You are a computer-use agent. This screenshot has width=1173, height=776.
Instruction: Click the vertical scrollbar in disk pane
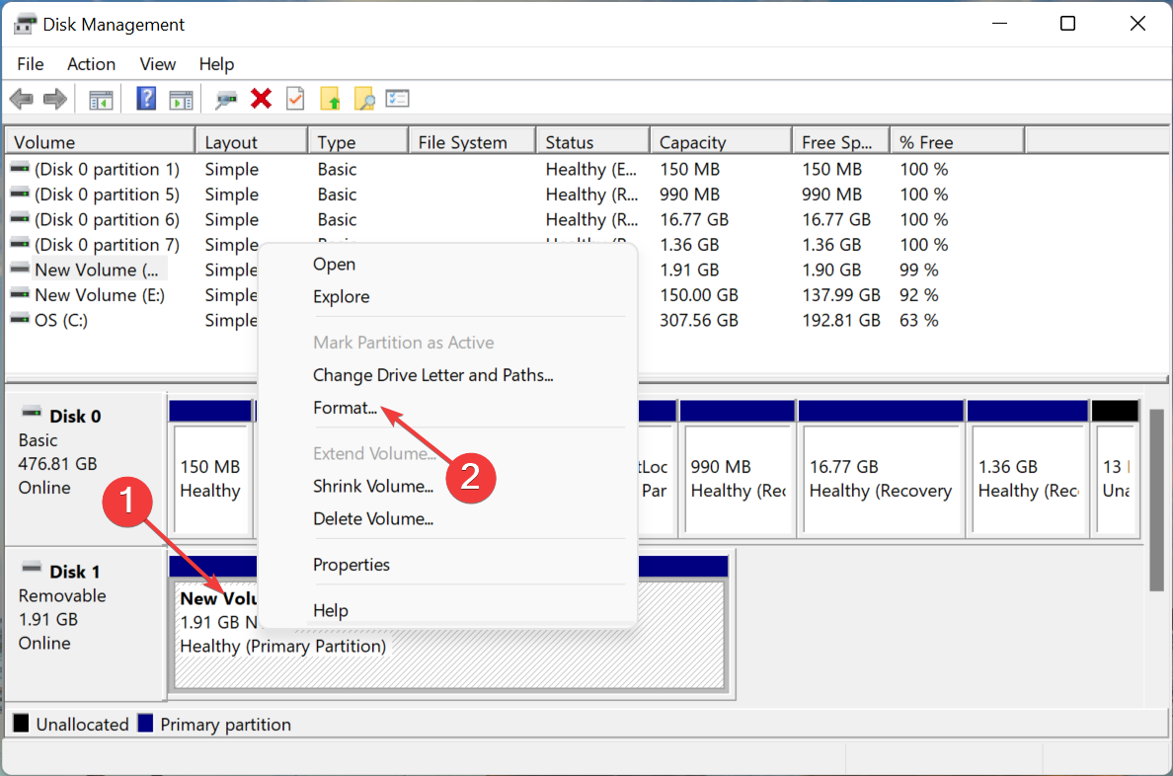coord(1156,499)
